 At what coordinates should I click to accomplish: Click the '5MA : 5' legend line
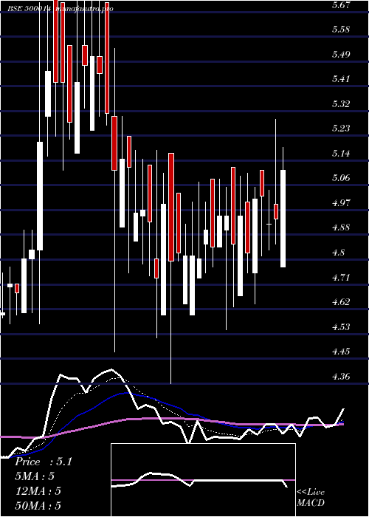coord(35,476)
